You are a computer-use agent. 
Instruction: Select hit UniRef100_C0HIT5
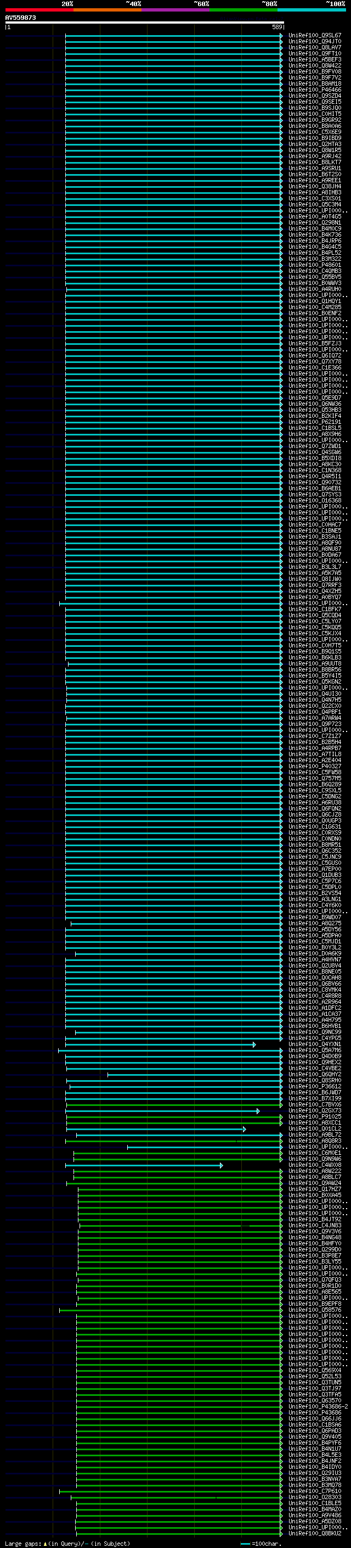coord(315,114)
